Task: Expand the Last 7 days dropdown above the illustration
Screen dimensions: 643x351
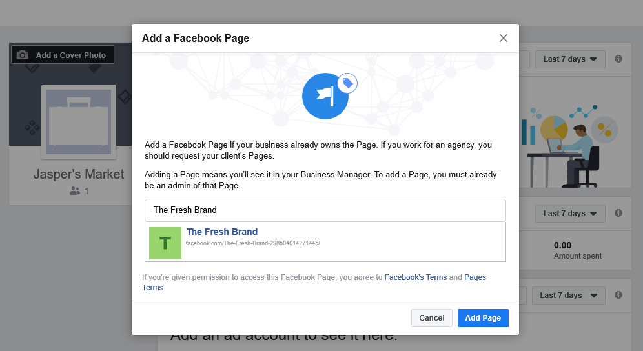Action: [x=570, y=59]
